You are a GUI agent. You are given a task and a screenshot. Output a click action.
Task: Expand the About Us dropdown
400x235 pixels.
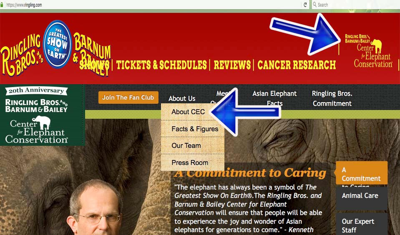tap(182, 98)
